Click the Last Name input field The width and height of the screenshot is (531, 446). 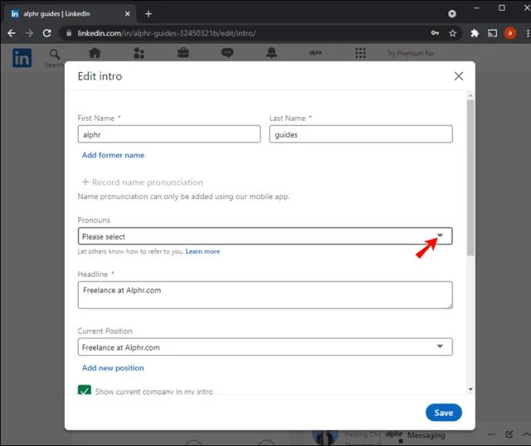tap(361, 134)
